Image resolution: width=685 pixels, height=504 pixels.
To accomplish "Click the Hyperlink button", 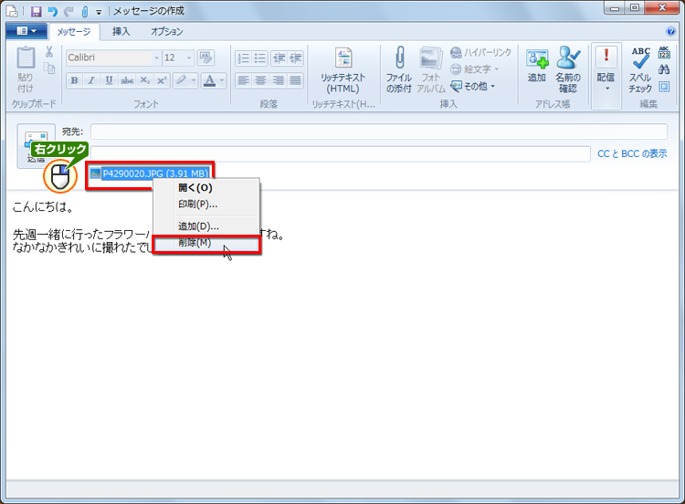I will [480, 52].
